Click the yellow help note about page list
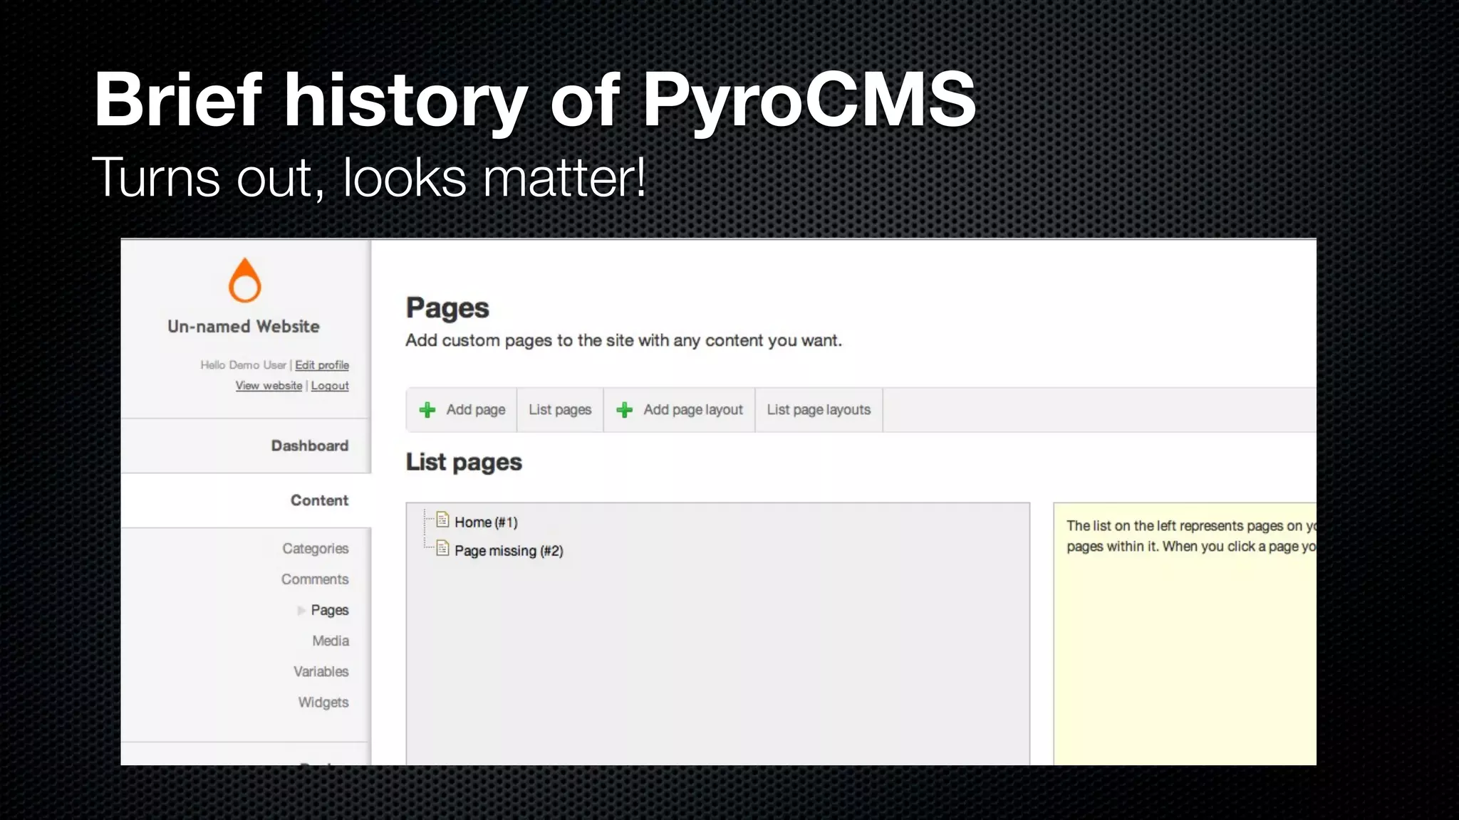Viewport: 1459px width, 820px height. pyautogui.click(x=1185, y=634)
